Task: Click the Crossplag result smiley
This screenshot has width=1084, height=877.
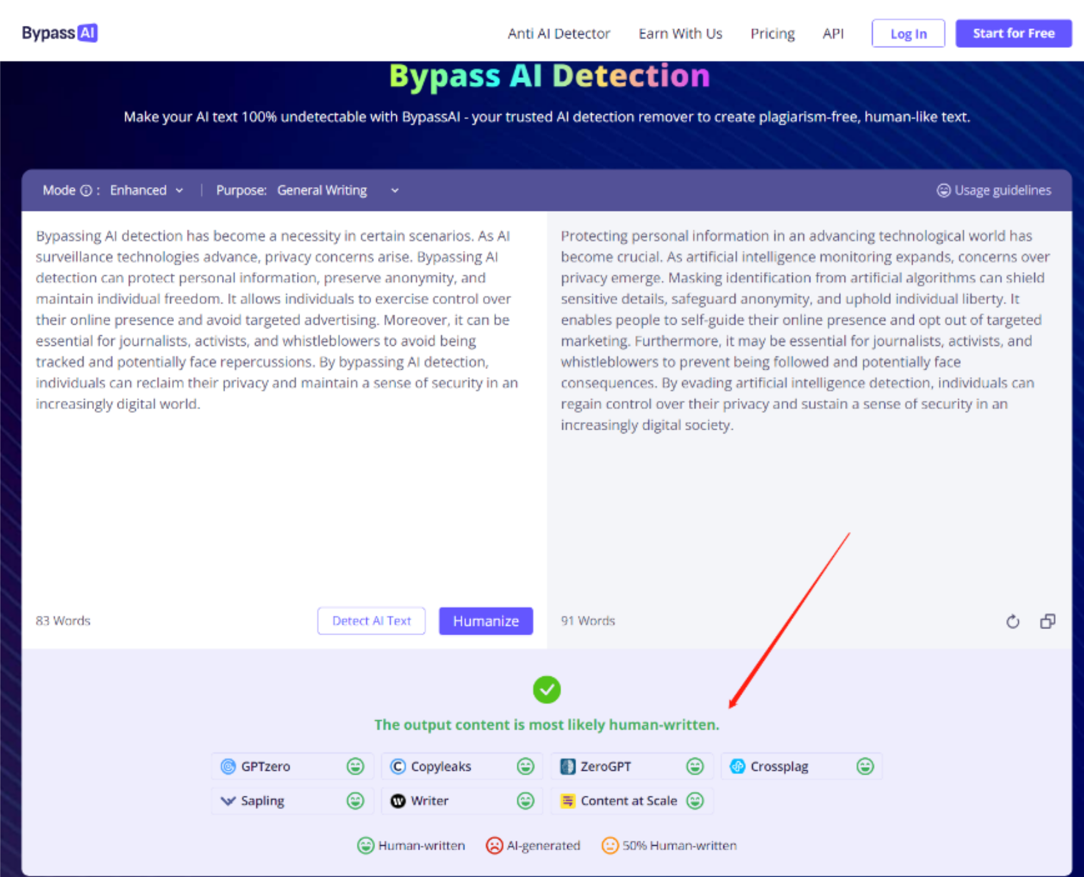Action: click(x=865, y=767)
